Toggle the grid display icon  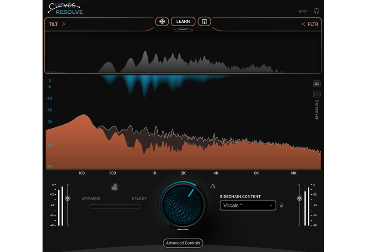[x=316, y=83]
